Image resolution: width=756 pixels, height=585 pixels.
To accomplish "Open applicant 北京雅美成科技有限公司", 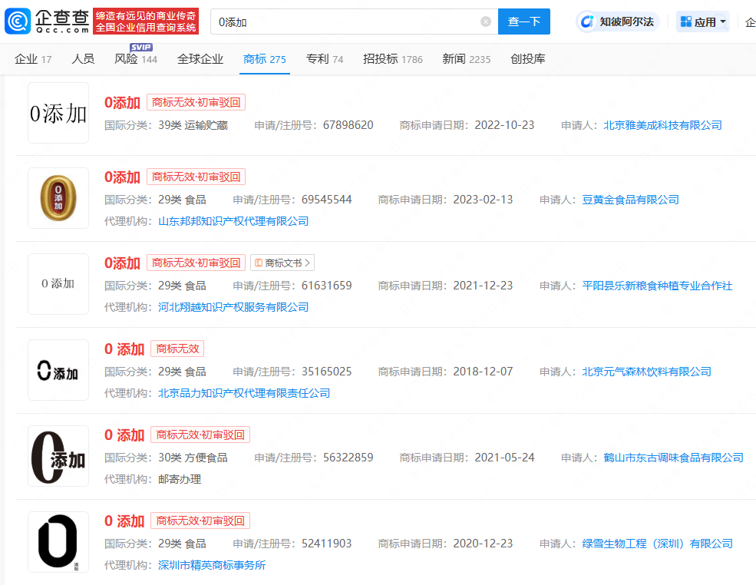I will 662,125.
